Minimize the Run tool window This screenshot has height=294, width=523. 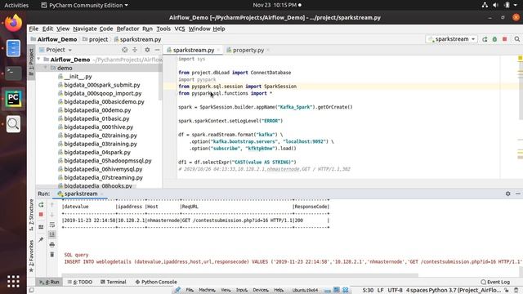[517, 194]
